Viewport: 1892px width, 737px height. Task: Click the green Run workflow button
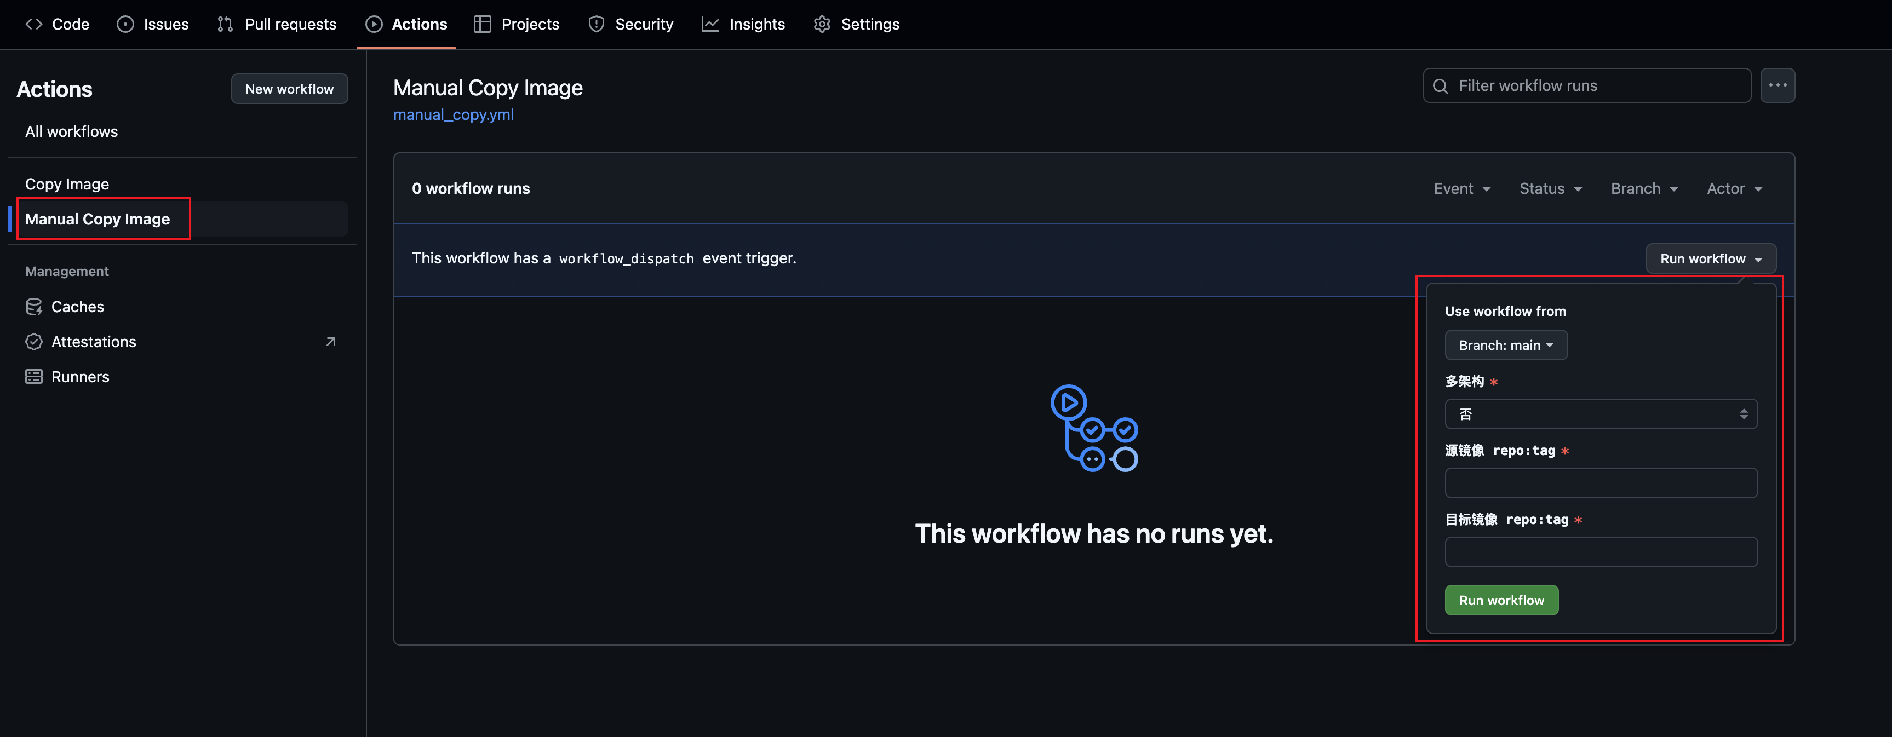pos(1501,601)
